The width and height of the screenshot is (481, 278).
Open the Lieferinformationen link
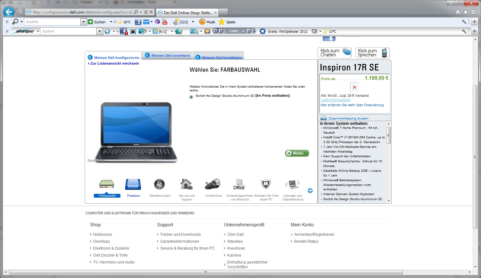tap(336, 100)
